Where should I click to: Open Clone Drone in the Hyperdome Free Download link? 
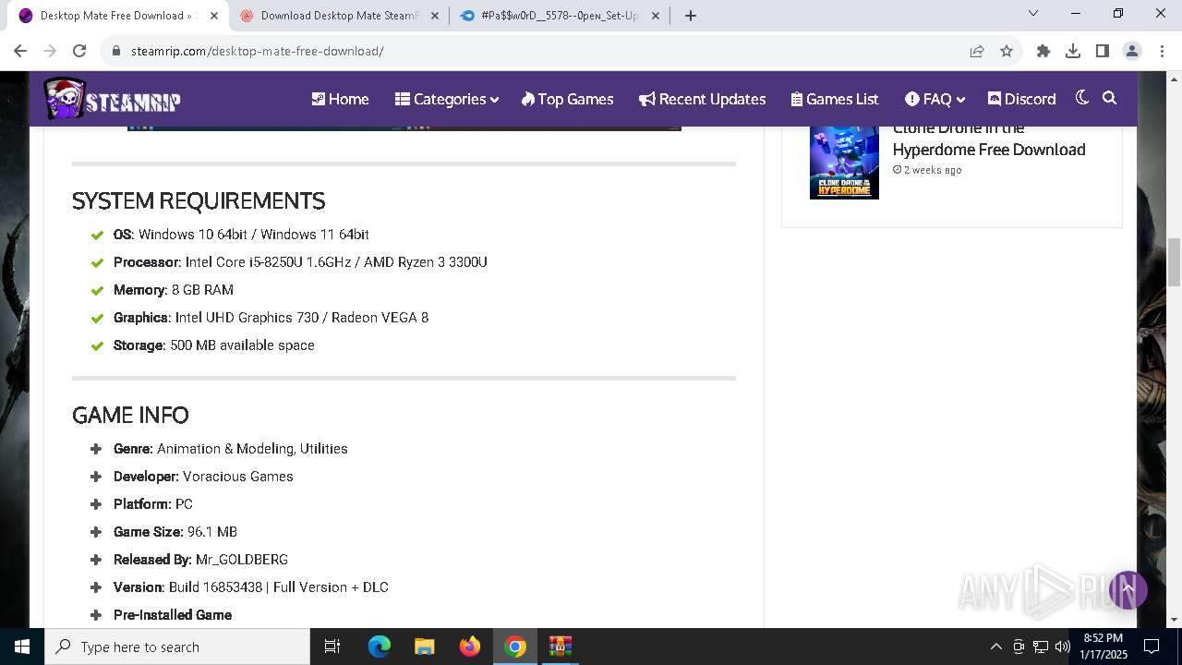tap(988, 139)
